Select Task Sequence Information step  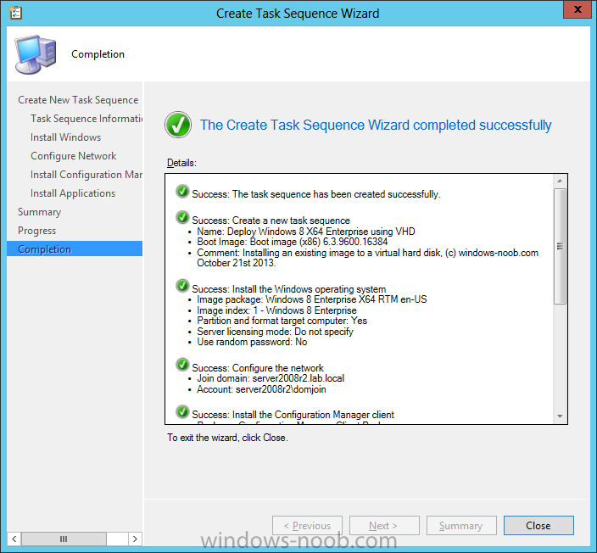coord(86,119)
